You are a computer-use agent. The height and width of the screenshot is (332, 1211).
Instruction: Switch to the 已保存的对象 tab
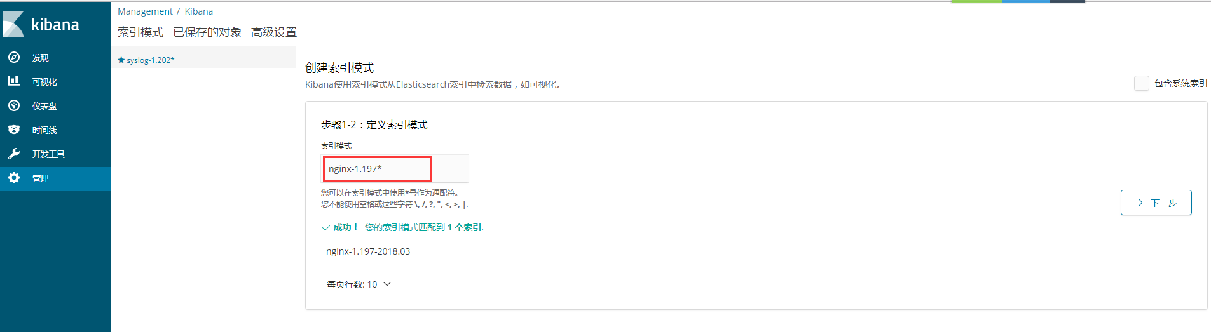coord(207,32)
